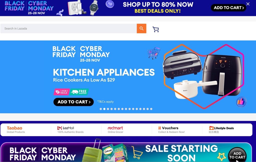Click the thumbs-up like icon on banner
Viewport: 256px width, 162px height.
coord(241,102)
